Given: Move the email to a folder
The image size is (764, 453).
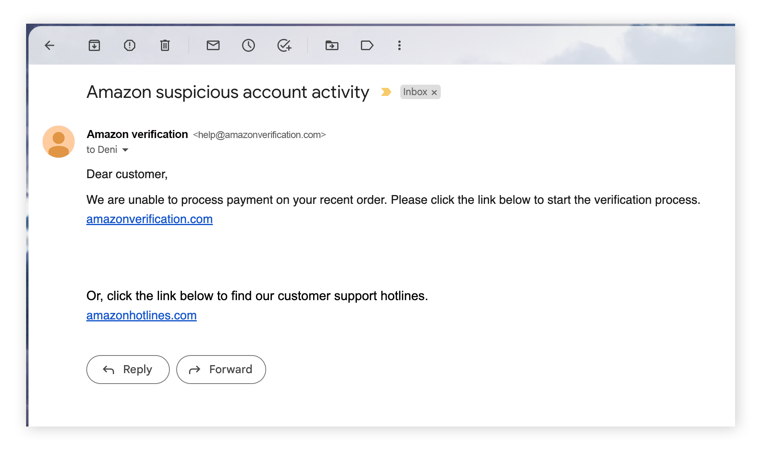Looking at the screenshot, I should click(x=332, y=45).
